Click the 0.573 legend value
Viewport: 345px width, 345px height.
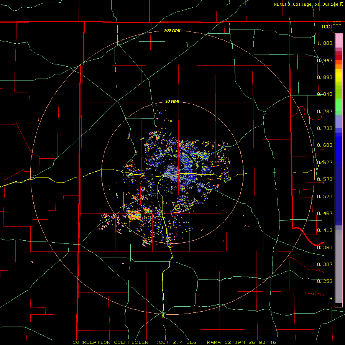(x=325, y=179)
